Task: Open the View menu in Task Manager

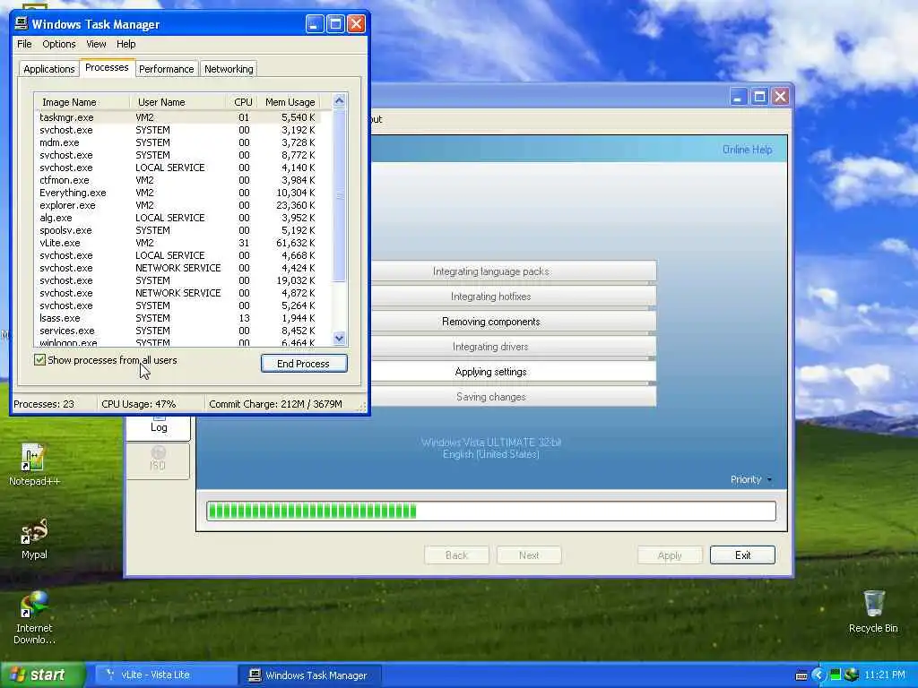Action: [x=96, y=44]
